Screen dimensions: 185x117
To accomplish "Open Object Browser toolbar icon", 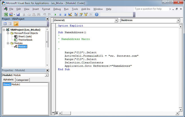I will pos(86,15).
